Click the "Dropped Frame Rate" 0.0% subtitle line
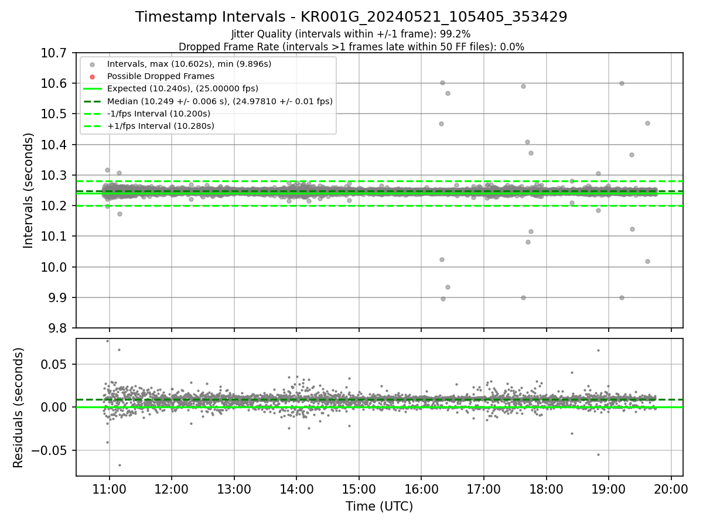The image size is (703, 527). (351, 47)
